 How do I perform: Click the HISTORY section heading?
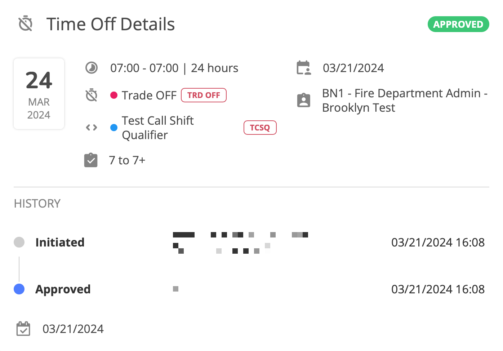[37, 204]
